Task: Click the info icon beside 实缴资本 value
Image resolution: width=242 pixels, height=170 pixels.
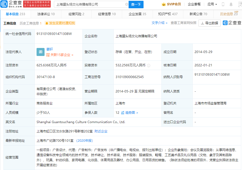Action: tap(149, 65)
